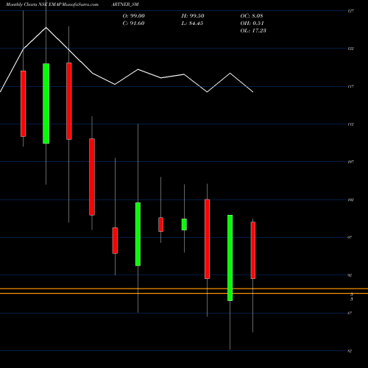Click the smallest green candle body

click(184, 224)
